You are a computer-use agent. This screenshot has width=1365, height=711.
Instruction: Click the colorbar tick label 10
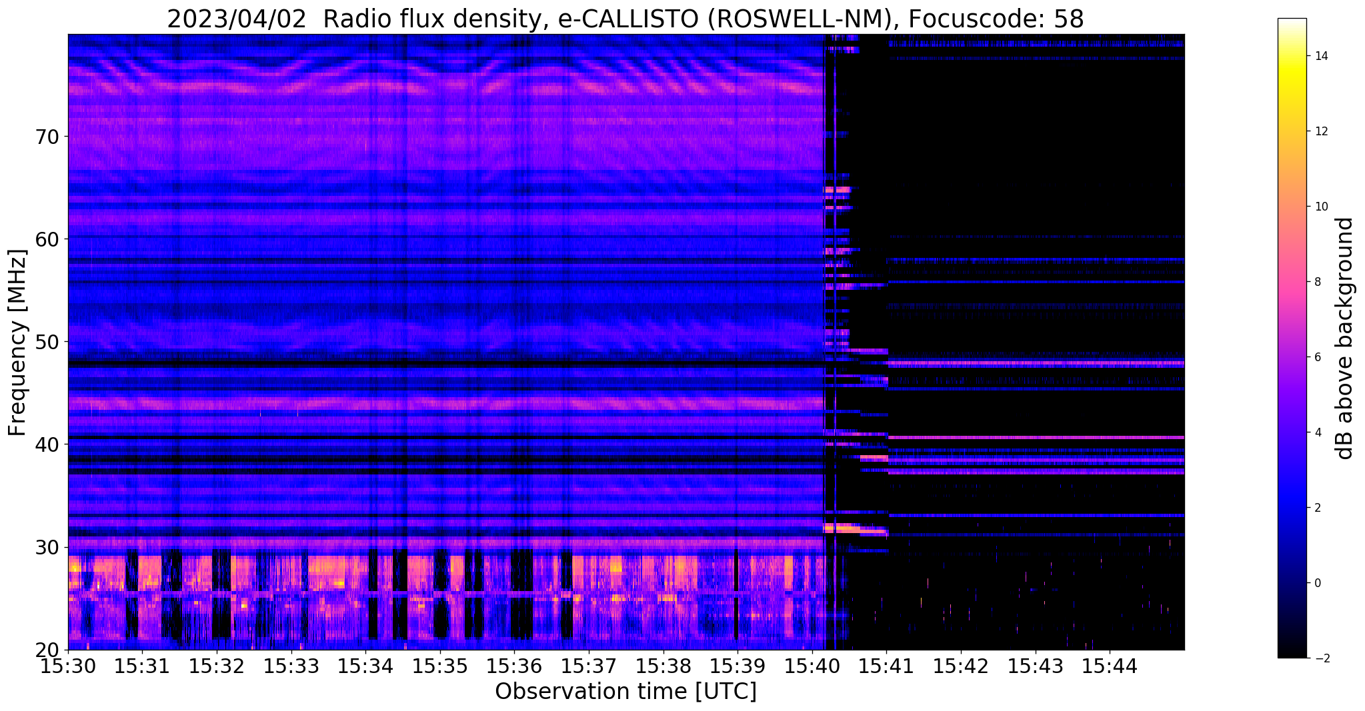click(x=1320, y=207)
